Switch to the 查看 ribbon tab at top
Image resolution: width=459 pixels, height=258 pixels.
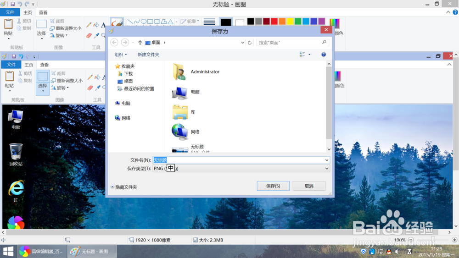(43, 12)
